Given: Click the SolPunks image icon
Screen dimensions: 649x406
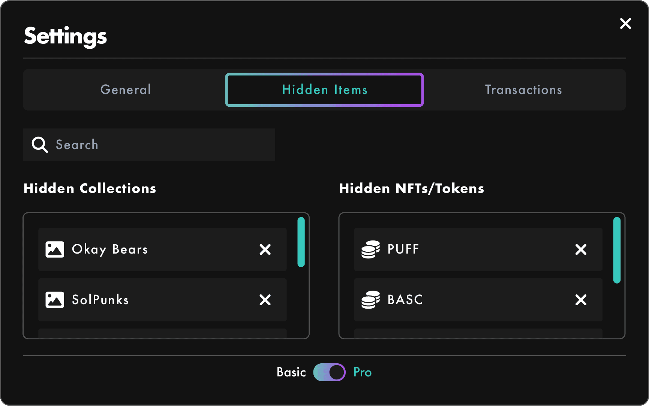Looking at the screenshot, I should [55, 300].
